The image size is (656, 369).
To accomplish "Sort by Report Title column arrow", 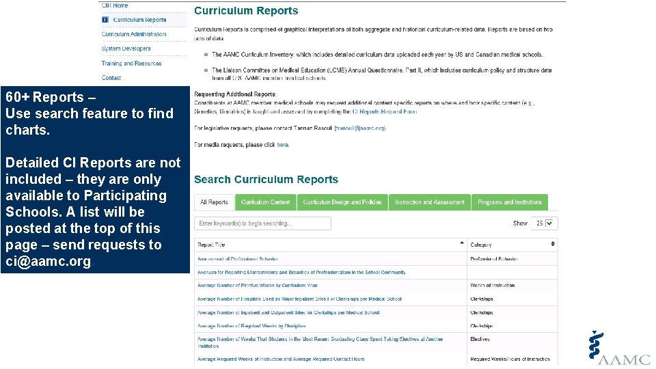I will click(462, 243).
